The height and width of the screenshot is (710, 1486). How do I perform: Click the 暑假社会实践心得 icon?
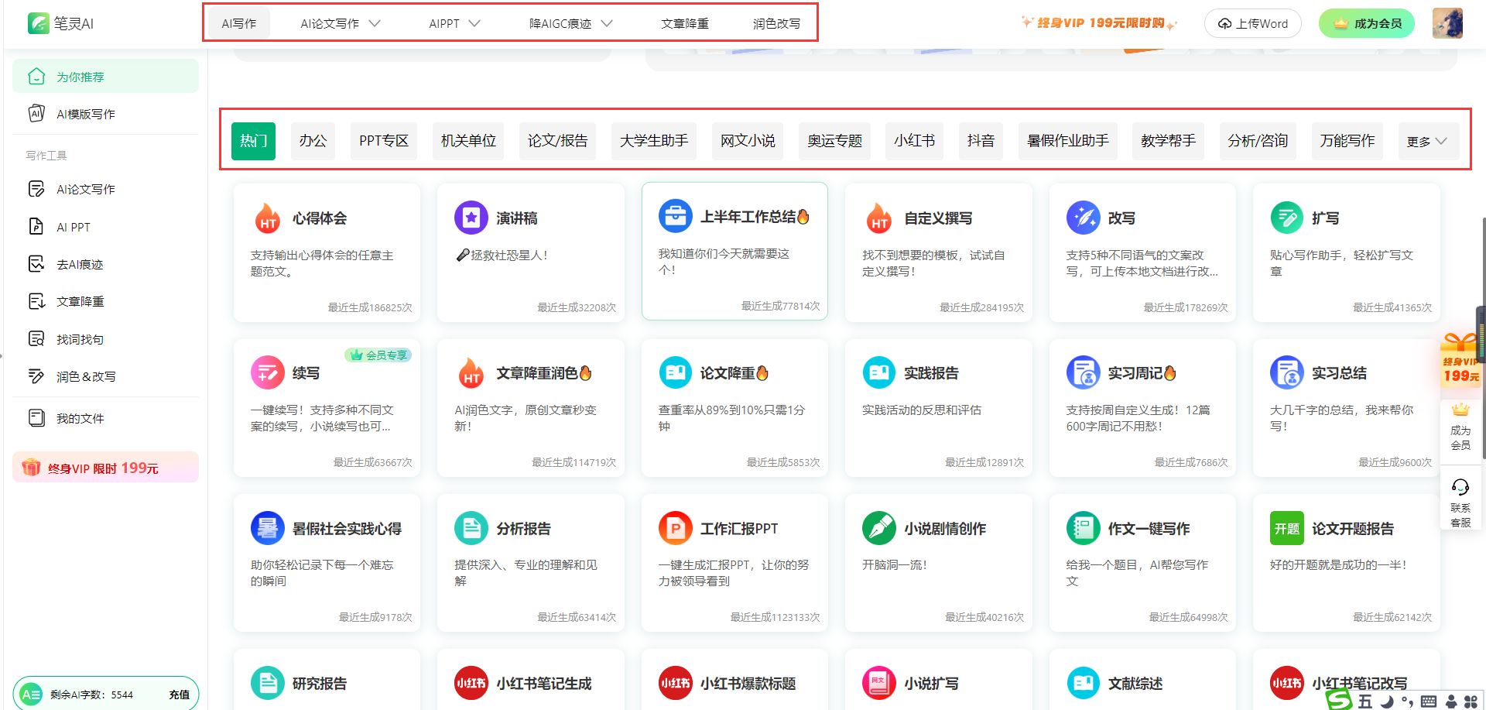coord(267,529)
